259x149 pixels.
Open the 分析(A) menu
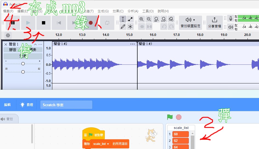point(133,11)
